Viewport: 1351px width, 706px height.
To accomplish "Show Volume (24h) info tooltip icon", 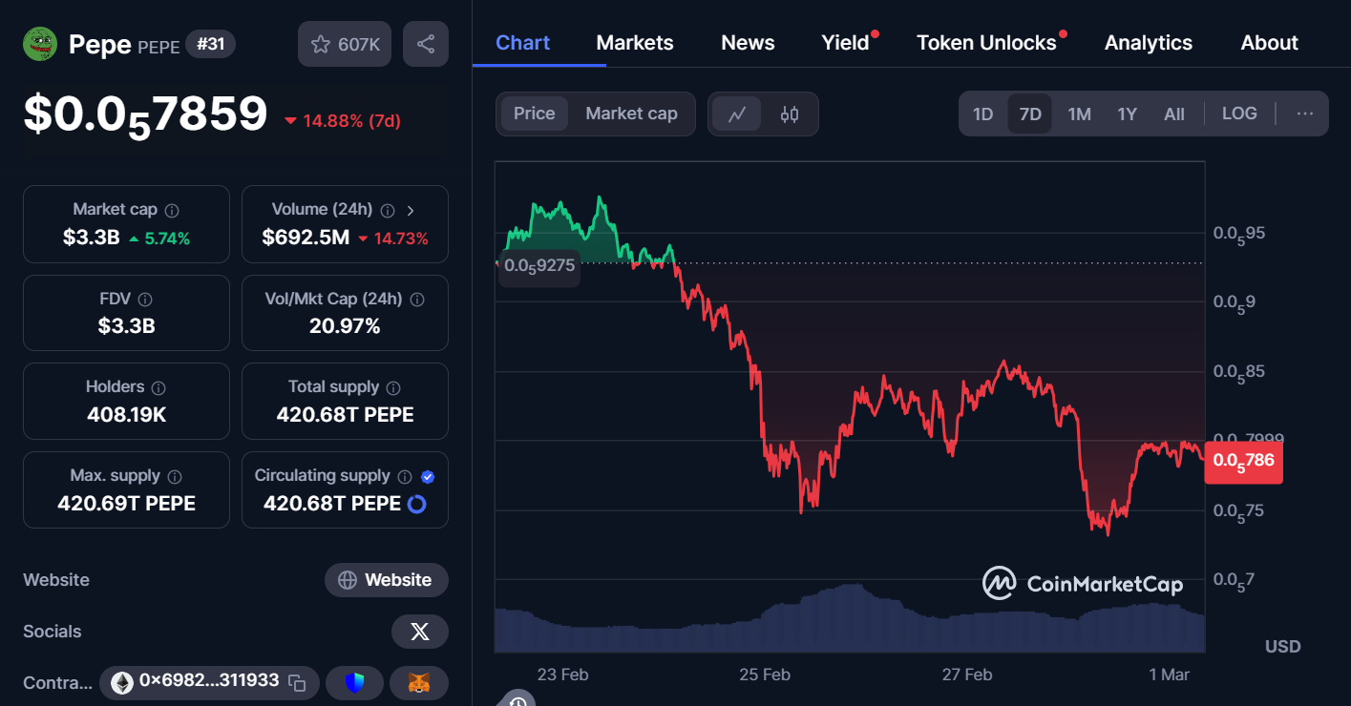I will (x=388, y=210).
